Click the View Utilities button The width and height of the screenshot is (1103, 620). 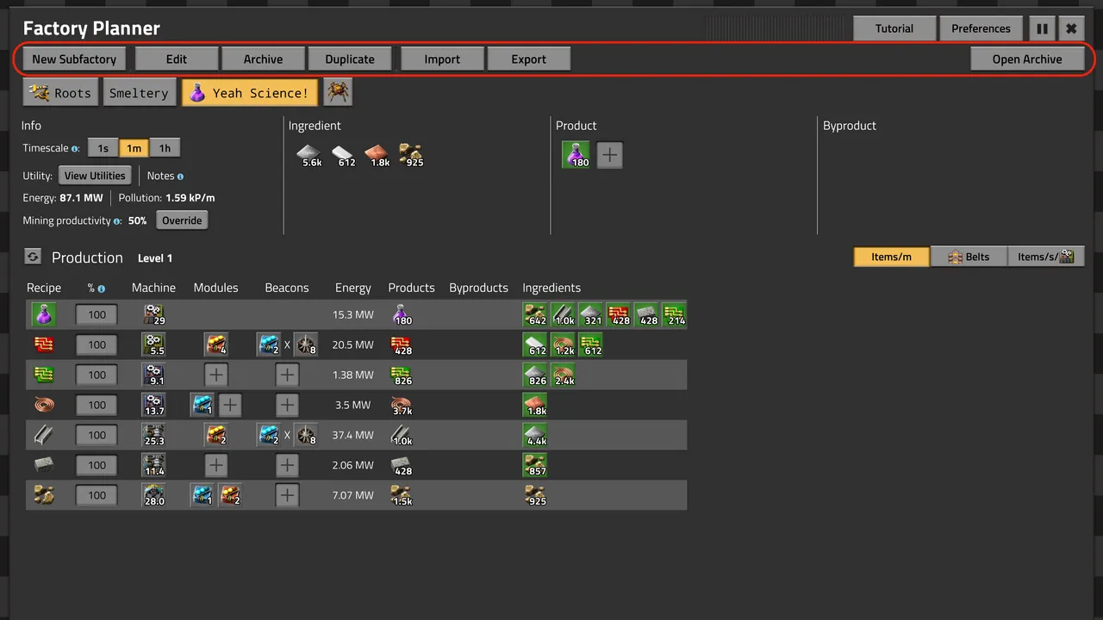pyautogui.click(x=95, y=176)
